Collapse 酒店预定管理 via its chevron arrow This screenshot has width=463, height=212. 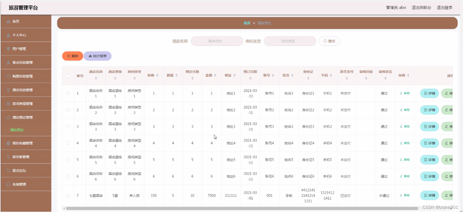point(45,117)
